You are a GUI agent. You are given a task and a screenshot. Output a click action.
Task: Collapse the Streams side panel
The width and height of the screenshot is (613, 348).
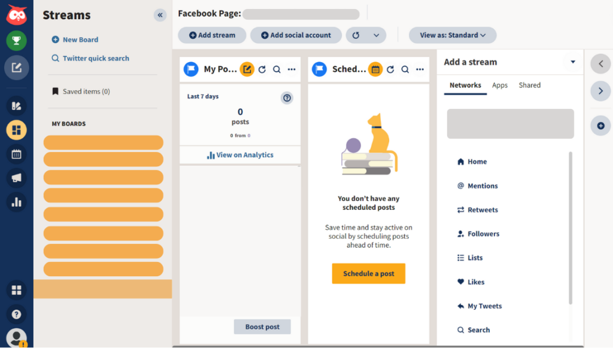point(160,15)
